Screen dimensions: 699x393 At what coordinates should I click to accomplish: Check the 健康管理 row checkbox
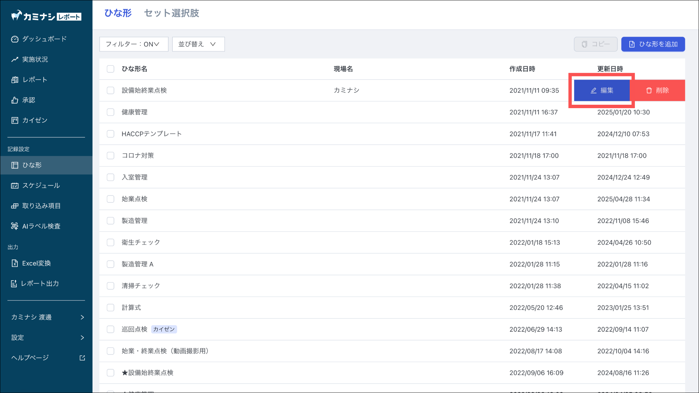pos(110,112)
